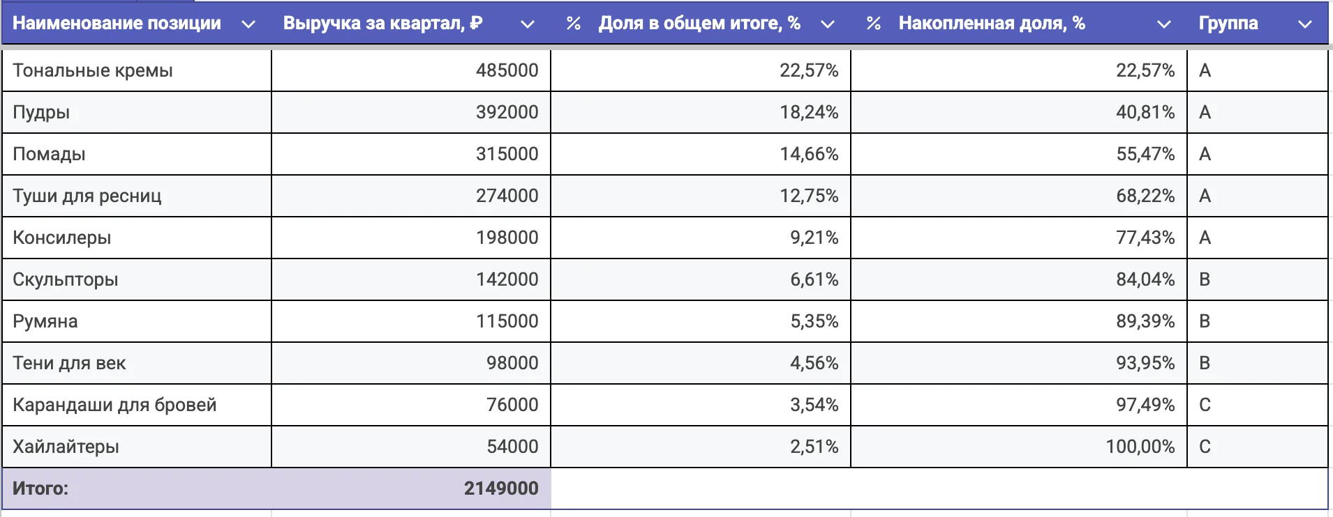The image size is (1333, 517).
Task: Open the Группа column dropdown arrow
Action: point(1304,24)
